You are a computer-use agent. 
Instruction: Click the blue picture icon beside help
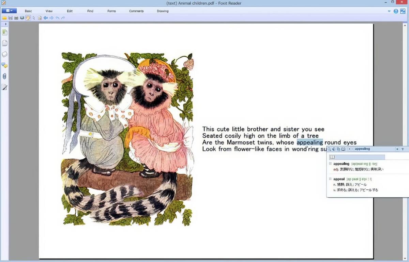[x=403, y=11]
